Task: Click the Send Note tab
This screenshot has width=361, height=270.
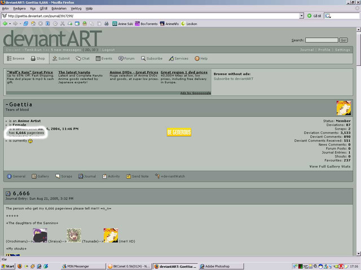Action: [x=137, y=176]
